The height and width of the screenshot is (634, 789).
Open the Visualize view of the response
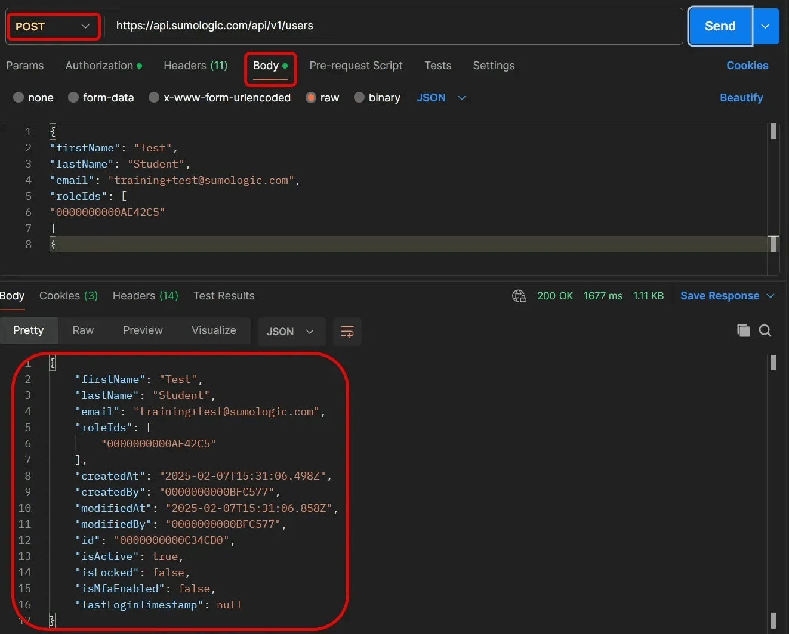213,330
